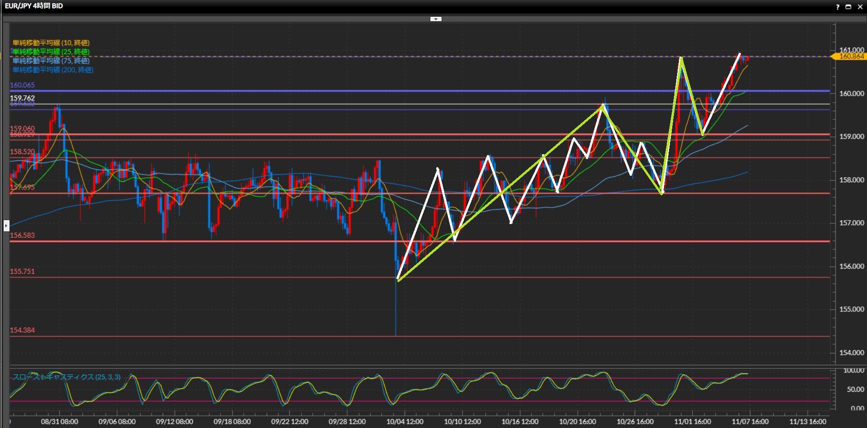Image resolution: width=867 pixels, height=428 pixels.
Task: Expand the left side panel arrow
Action: pyautogui.click(x=6, y=225)
